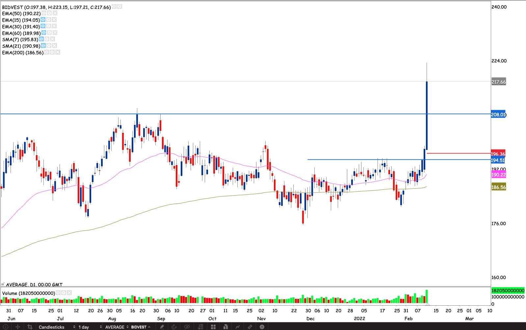Screen dimensions: 526x330
Task: Activate the pencil drawing tool
Action: (x=162, y=327)
